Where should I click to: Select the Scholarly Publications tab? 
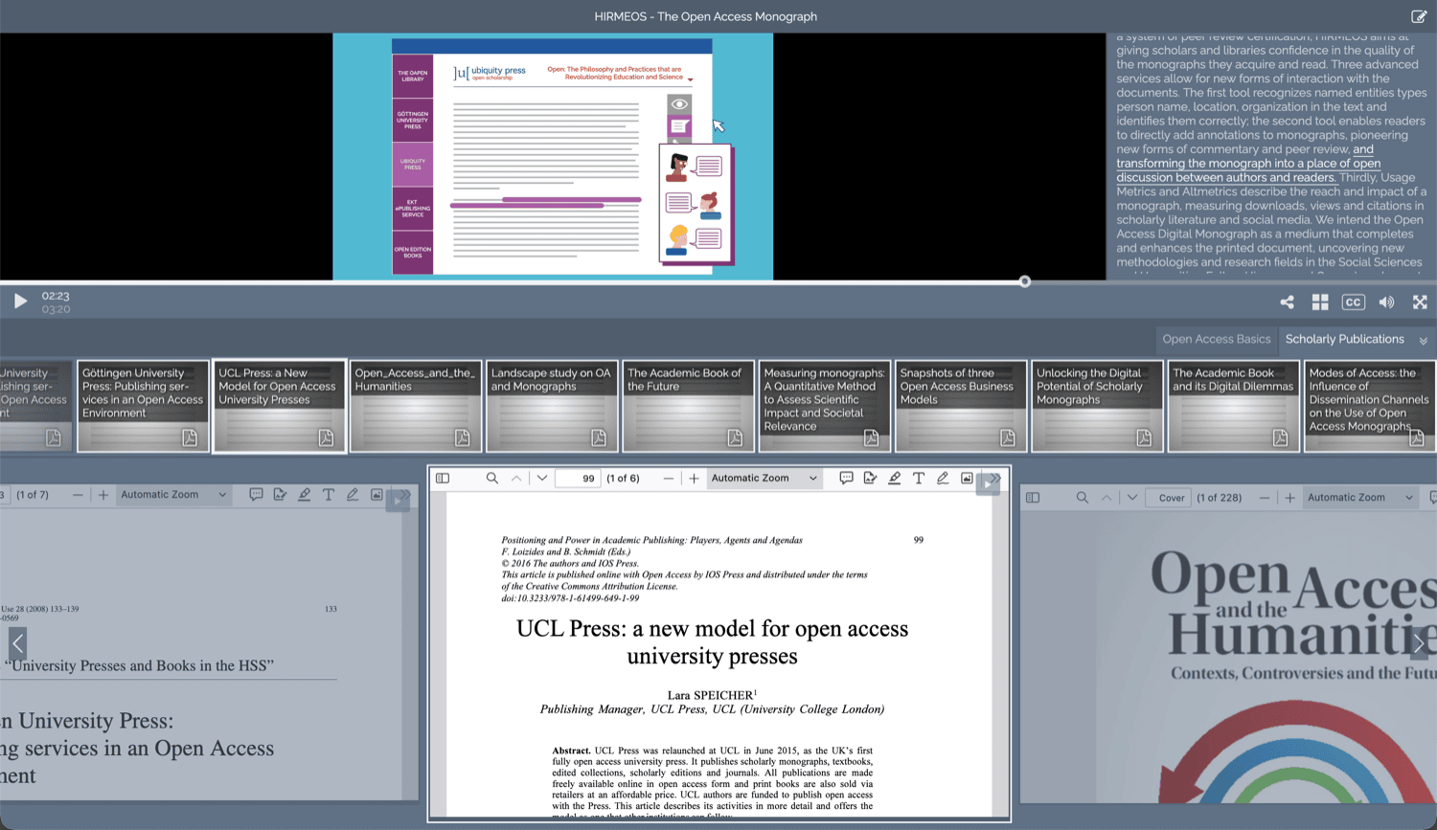(x=1344, y=339)
